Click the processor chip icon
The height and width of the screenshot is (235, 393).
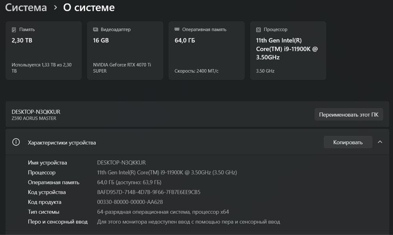click(x=259, y=29)
